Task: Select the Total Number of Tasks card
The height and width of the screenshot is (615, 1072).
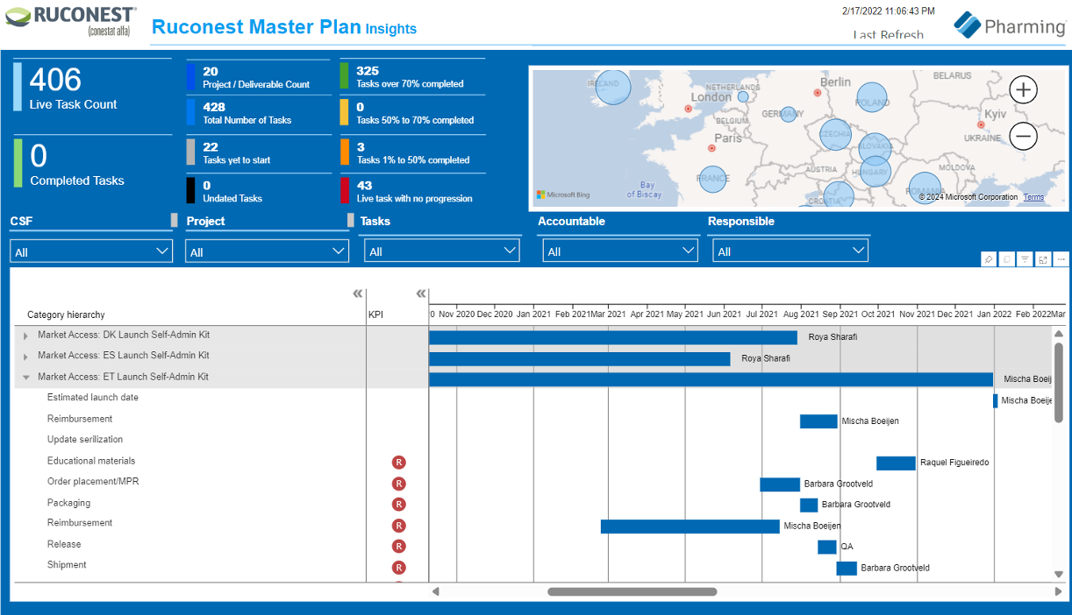Action: [x=259, y=113]
